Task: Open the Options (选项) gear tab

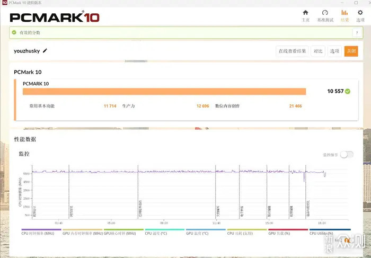Action: pyautogui.click(x=360, y=16)
